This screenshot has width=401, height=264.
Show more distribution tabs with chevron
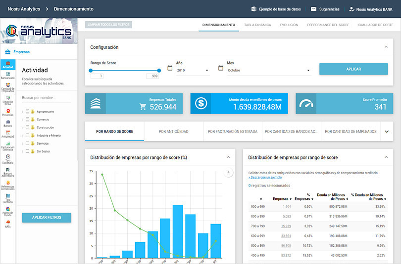point(387,131)
